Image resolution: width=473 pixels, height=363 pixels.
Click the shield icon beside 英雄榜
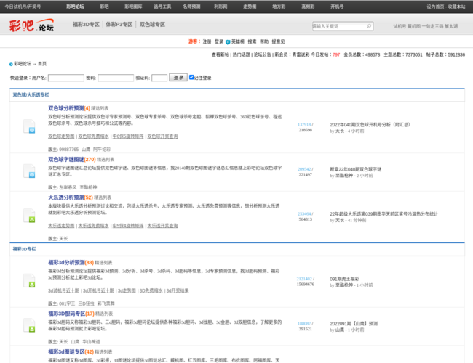[228, 42]
